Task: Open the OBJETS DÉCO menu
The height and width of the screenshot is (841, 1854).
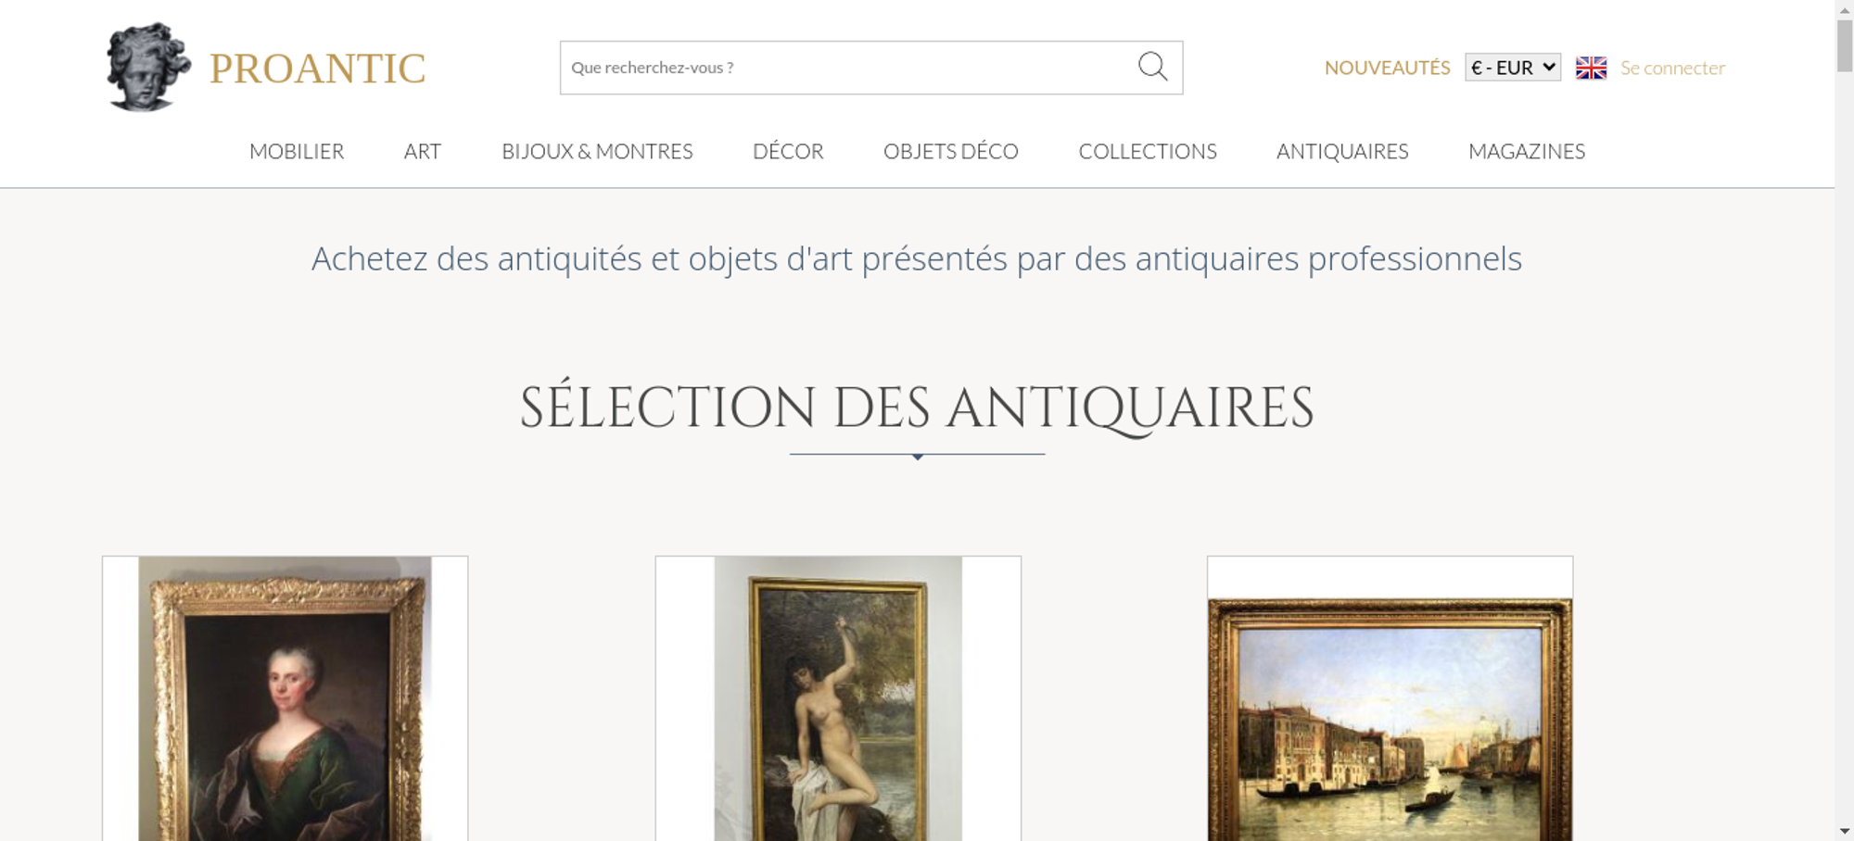Action: click(950, 151)
